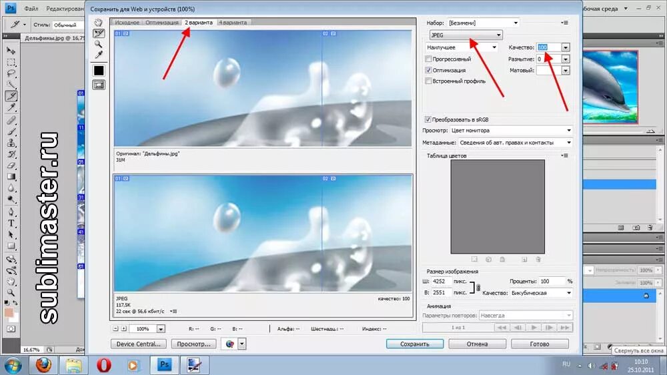Open the Бикубическая resampling dropdown

coord(541,293)
